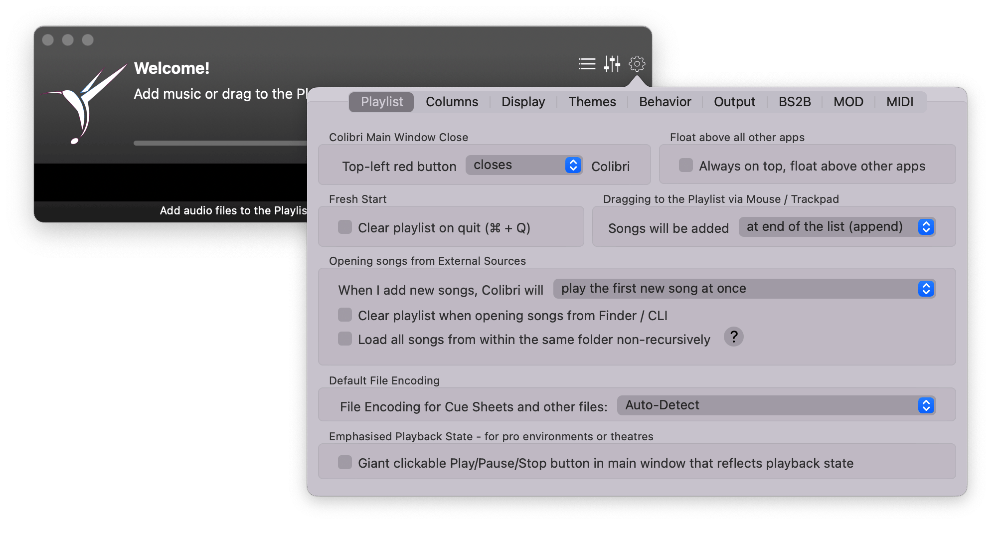Click the Colibri hummingbird logo
The width and height of the screenshot is (1003, 536).
[x=85, y=104]
